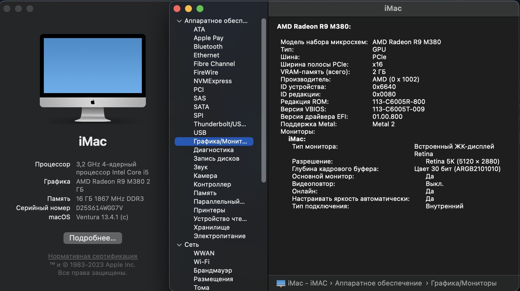Click the VBIOS version 113-C6005T-009
Image resolution: width=520 pixels, height=291 pixels.
click(x=398, y=109)
